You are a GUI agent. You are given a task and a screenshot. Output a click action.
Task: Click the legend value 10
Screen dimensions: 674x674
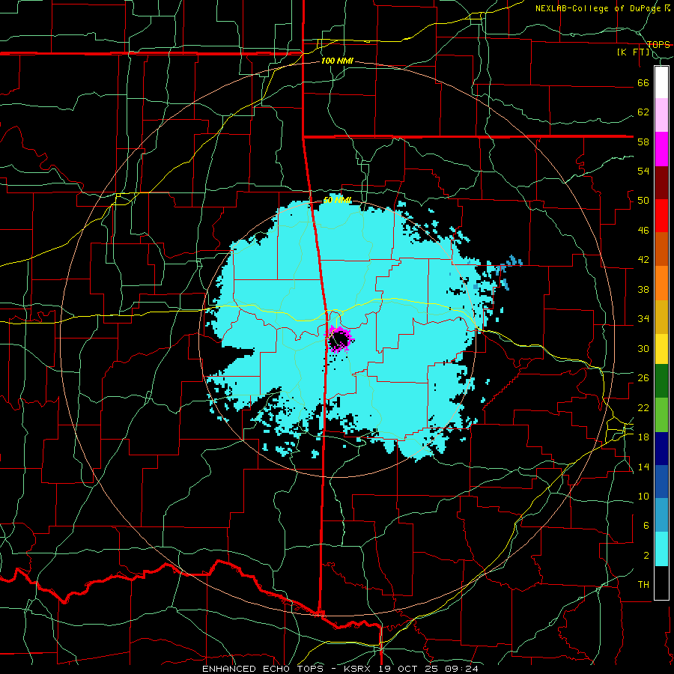click(x=643, y=497)
